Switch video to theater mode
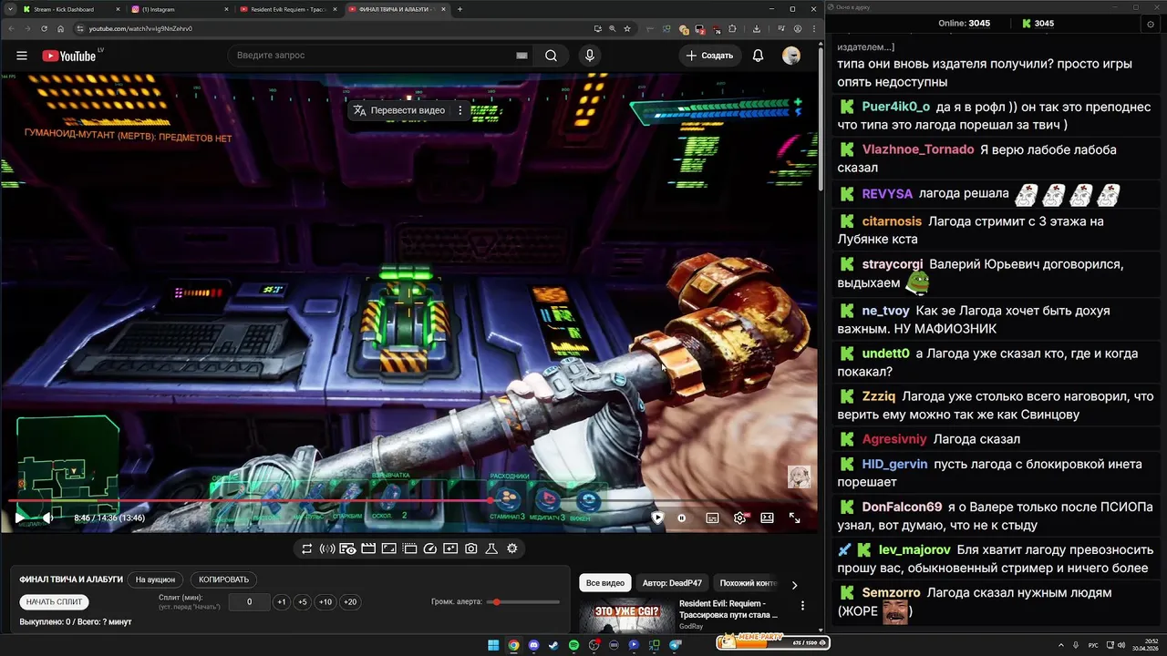Image resolution: width=1167 pixels, height=656 pixels. 768,518
